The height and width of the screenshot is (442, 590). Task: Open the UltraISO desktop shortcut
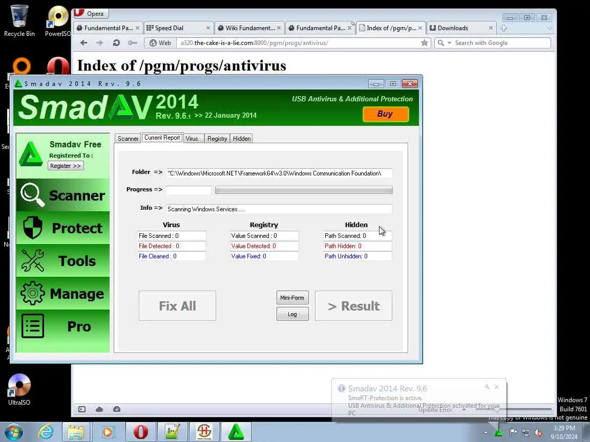coord(19,389)
